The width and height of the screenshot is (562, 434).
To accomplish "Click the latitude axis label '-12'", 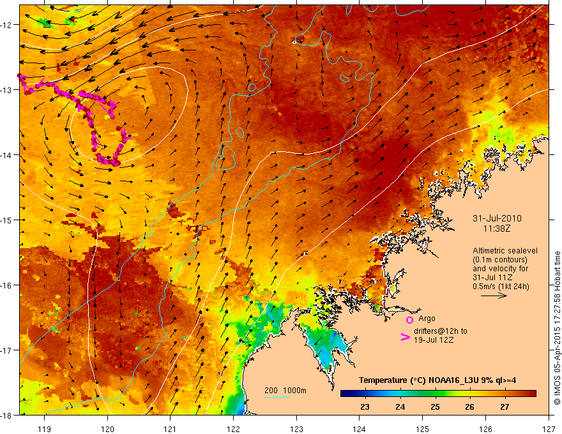I will (7, 25).
